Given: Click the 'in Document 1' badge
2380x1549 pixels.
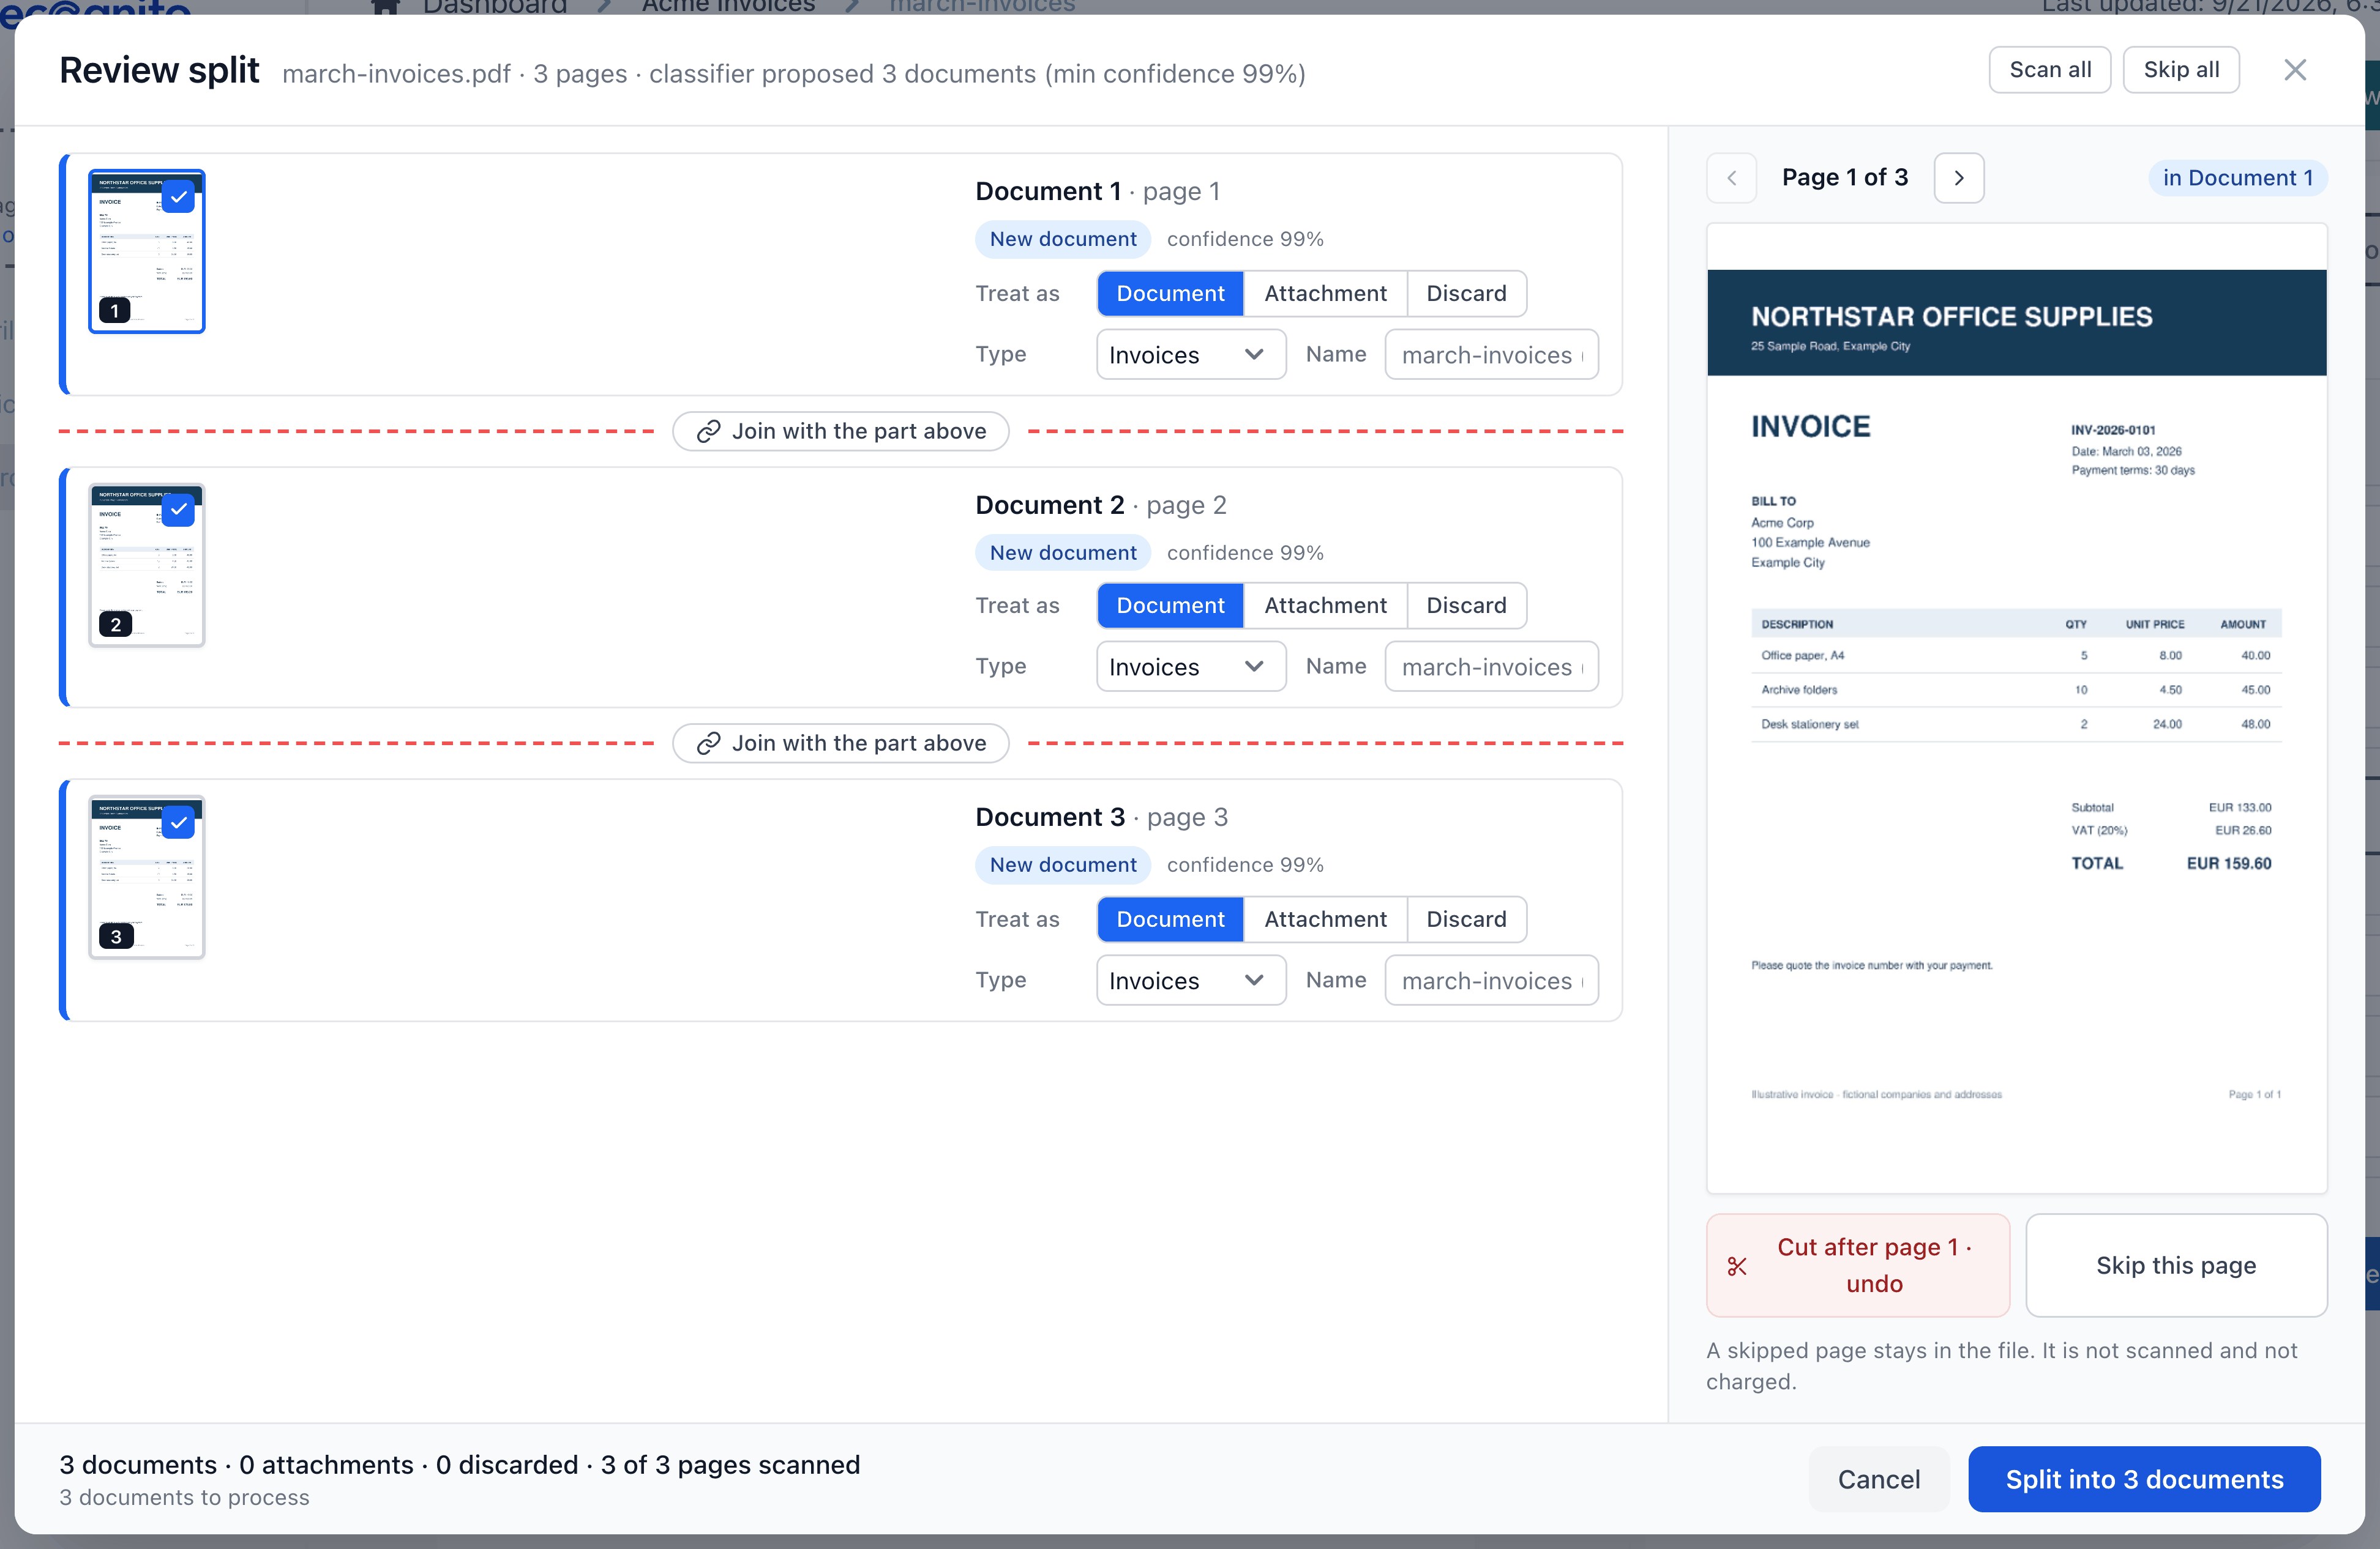Looking at the screenshot, I should 2238,178.
